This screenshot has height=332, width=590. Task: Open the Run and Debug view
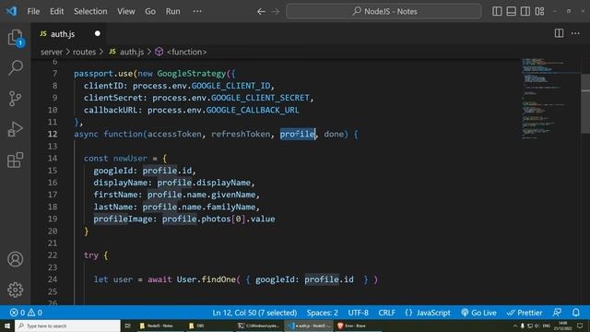pyautogui.click(x=15, y=129)
